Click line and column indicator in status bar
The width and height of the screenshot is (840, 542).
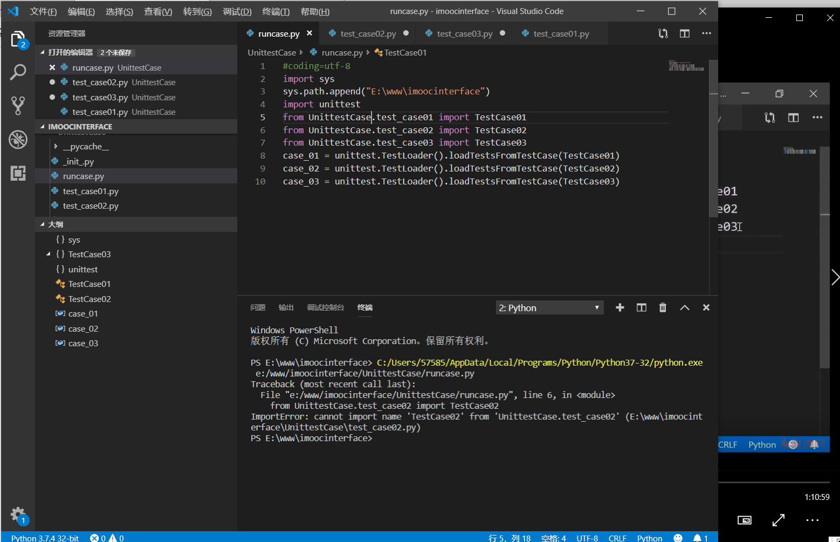point(509,538)
